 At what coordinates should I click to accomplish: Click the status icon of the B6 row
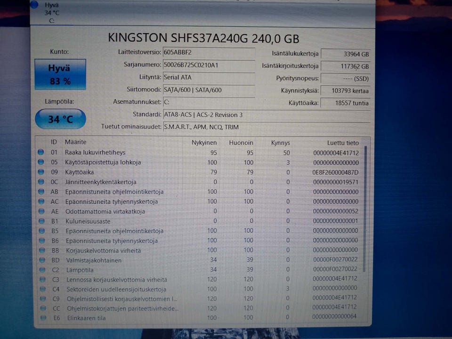pyautogui.click(x=42, y=241)
